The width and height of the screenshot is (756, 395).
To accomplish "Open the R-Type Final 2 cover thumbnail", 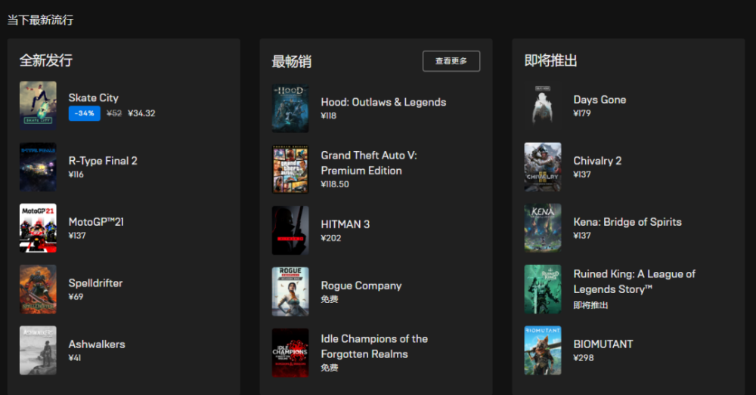I will (38, 167).
